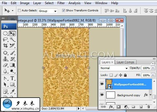Enable the Auto-Select checkbox
The width and height of the screenshot is (157, 112).
(x=19, y=11)
